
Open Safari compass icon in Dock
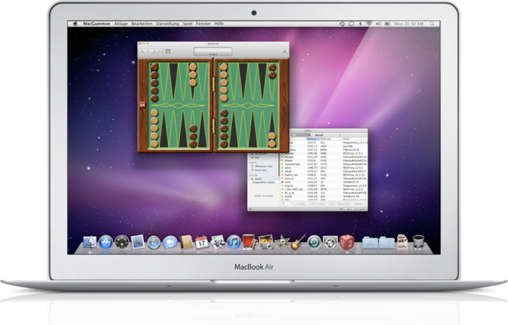click(153, 242)
